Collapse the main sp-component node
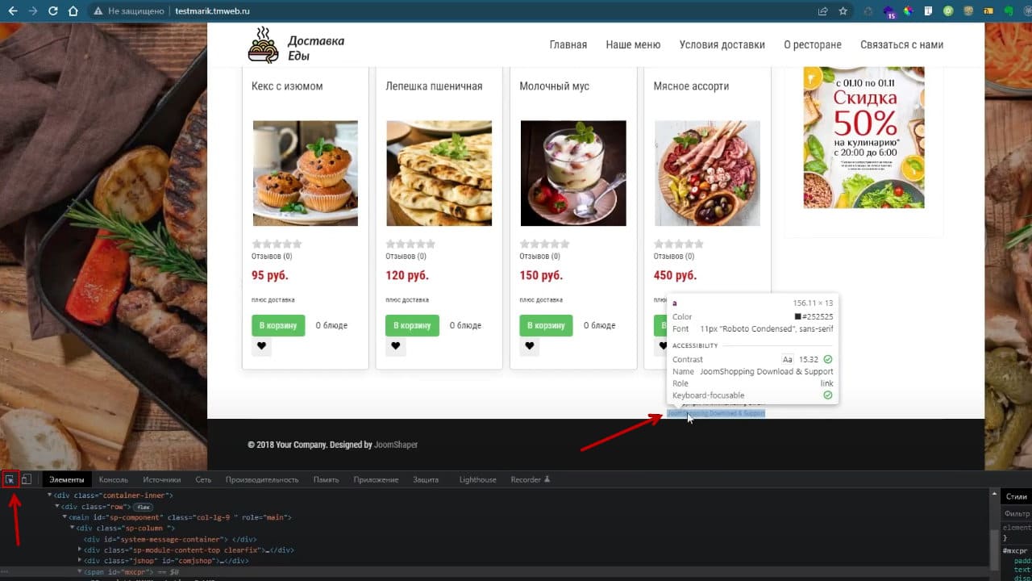This screenshot has height=581, width=1032. pos(64,517)
